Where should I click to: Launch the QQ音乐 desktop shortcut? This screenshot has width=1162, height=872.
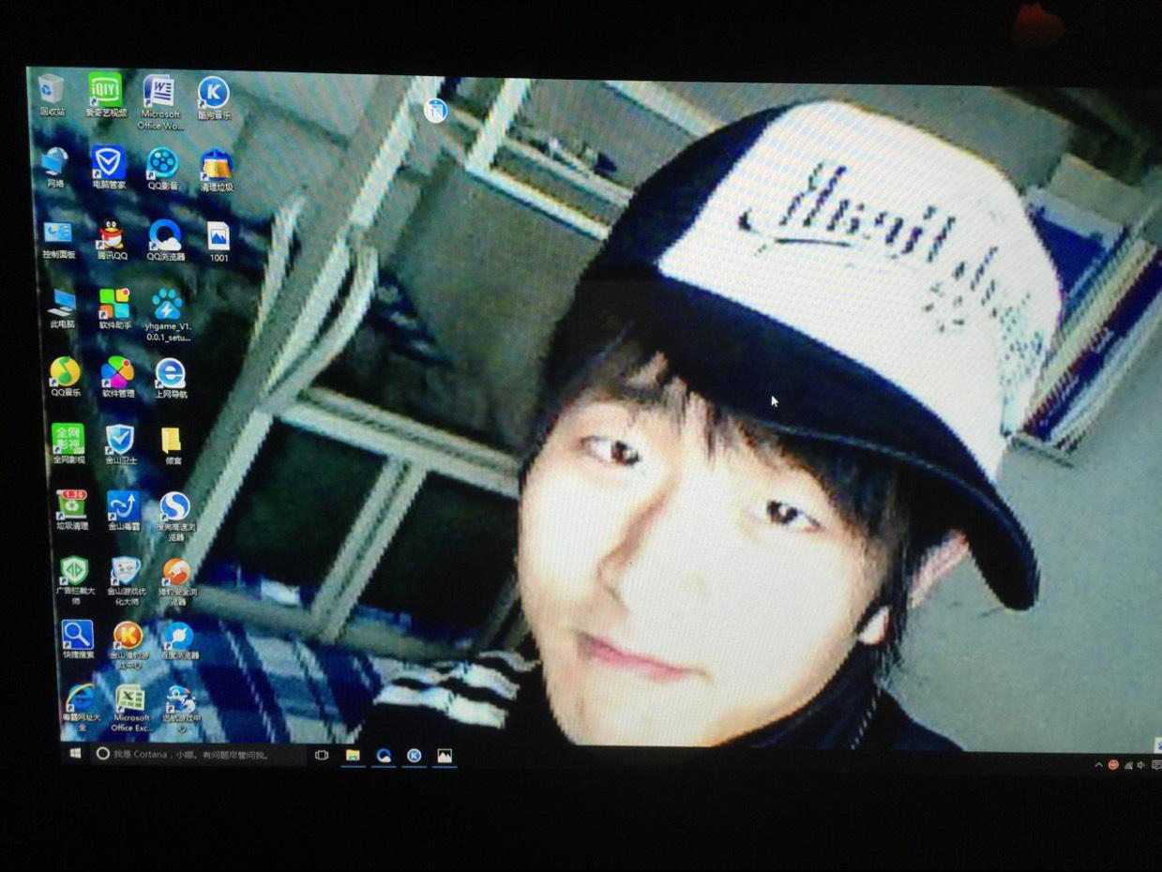(65, 372)
